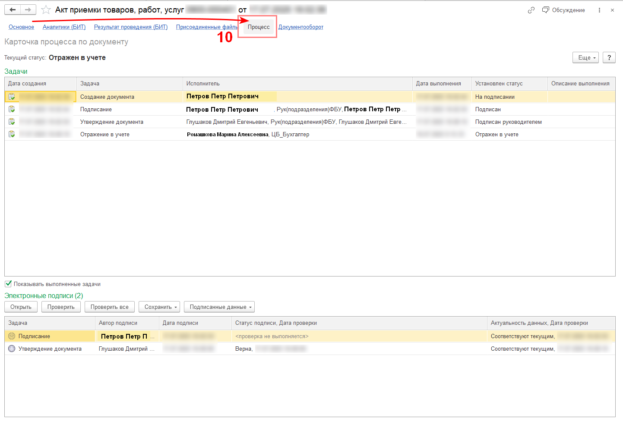Viewport: 623px width, 421px height.
Task: Add document to favorites with star
Action: click(46, 10)
